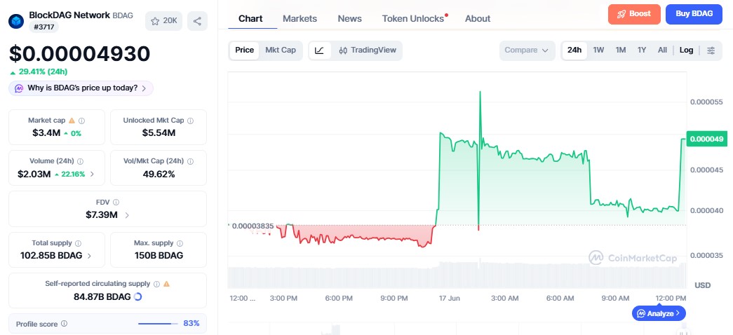This screenshot has width=733, height=335.
Task: Select All time range
Action: [x=662, y=50]
